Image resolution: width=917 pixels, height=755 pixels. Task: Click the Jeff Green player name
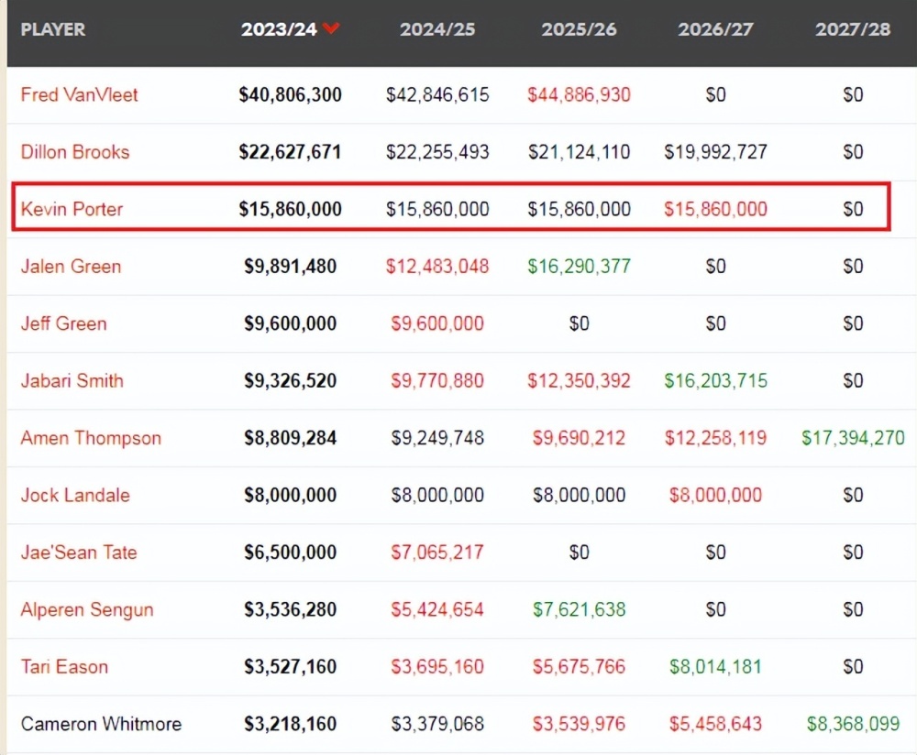(x=63, y=323)
